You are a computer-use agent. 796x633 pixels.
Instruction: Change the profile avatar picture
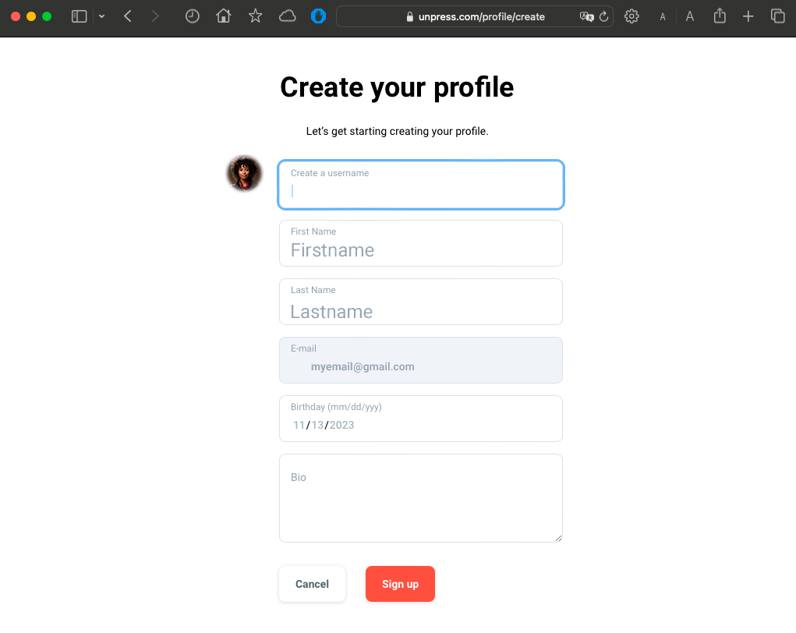[x=244, y=173]
